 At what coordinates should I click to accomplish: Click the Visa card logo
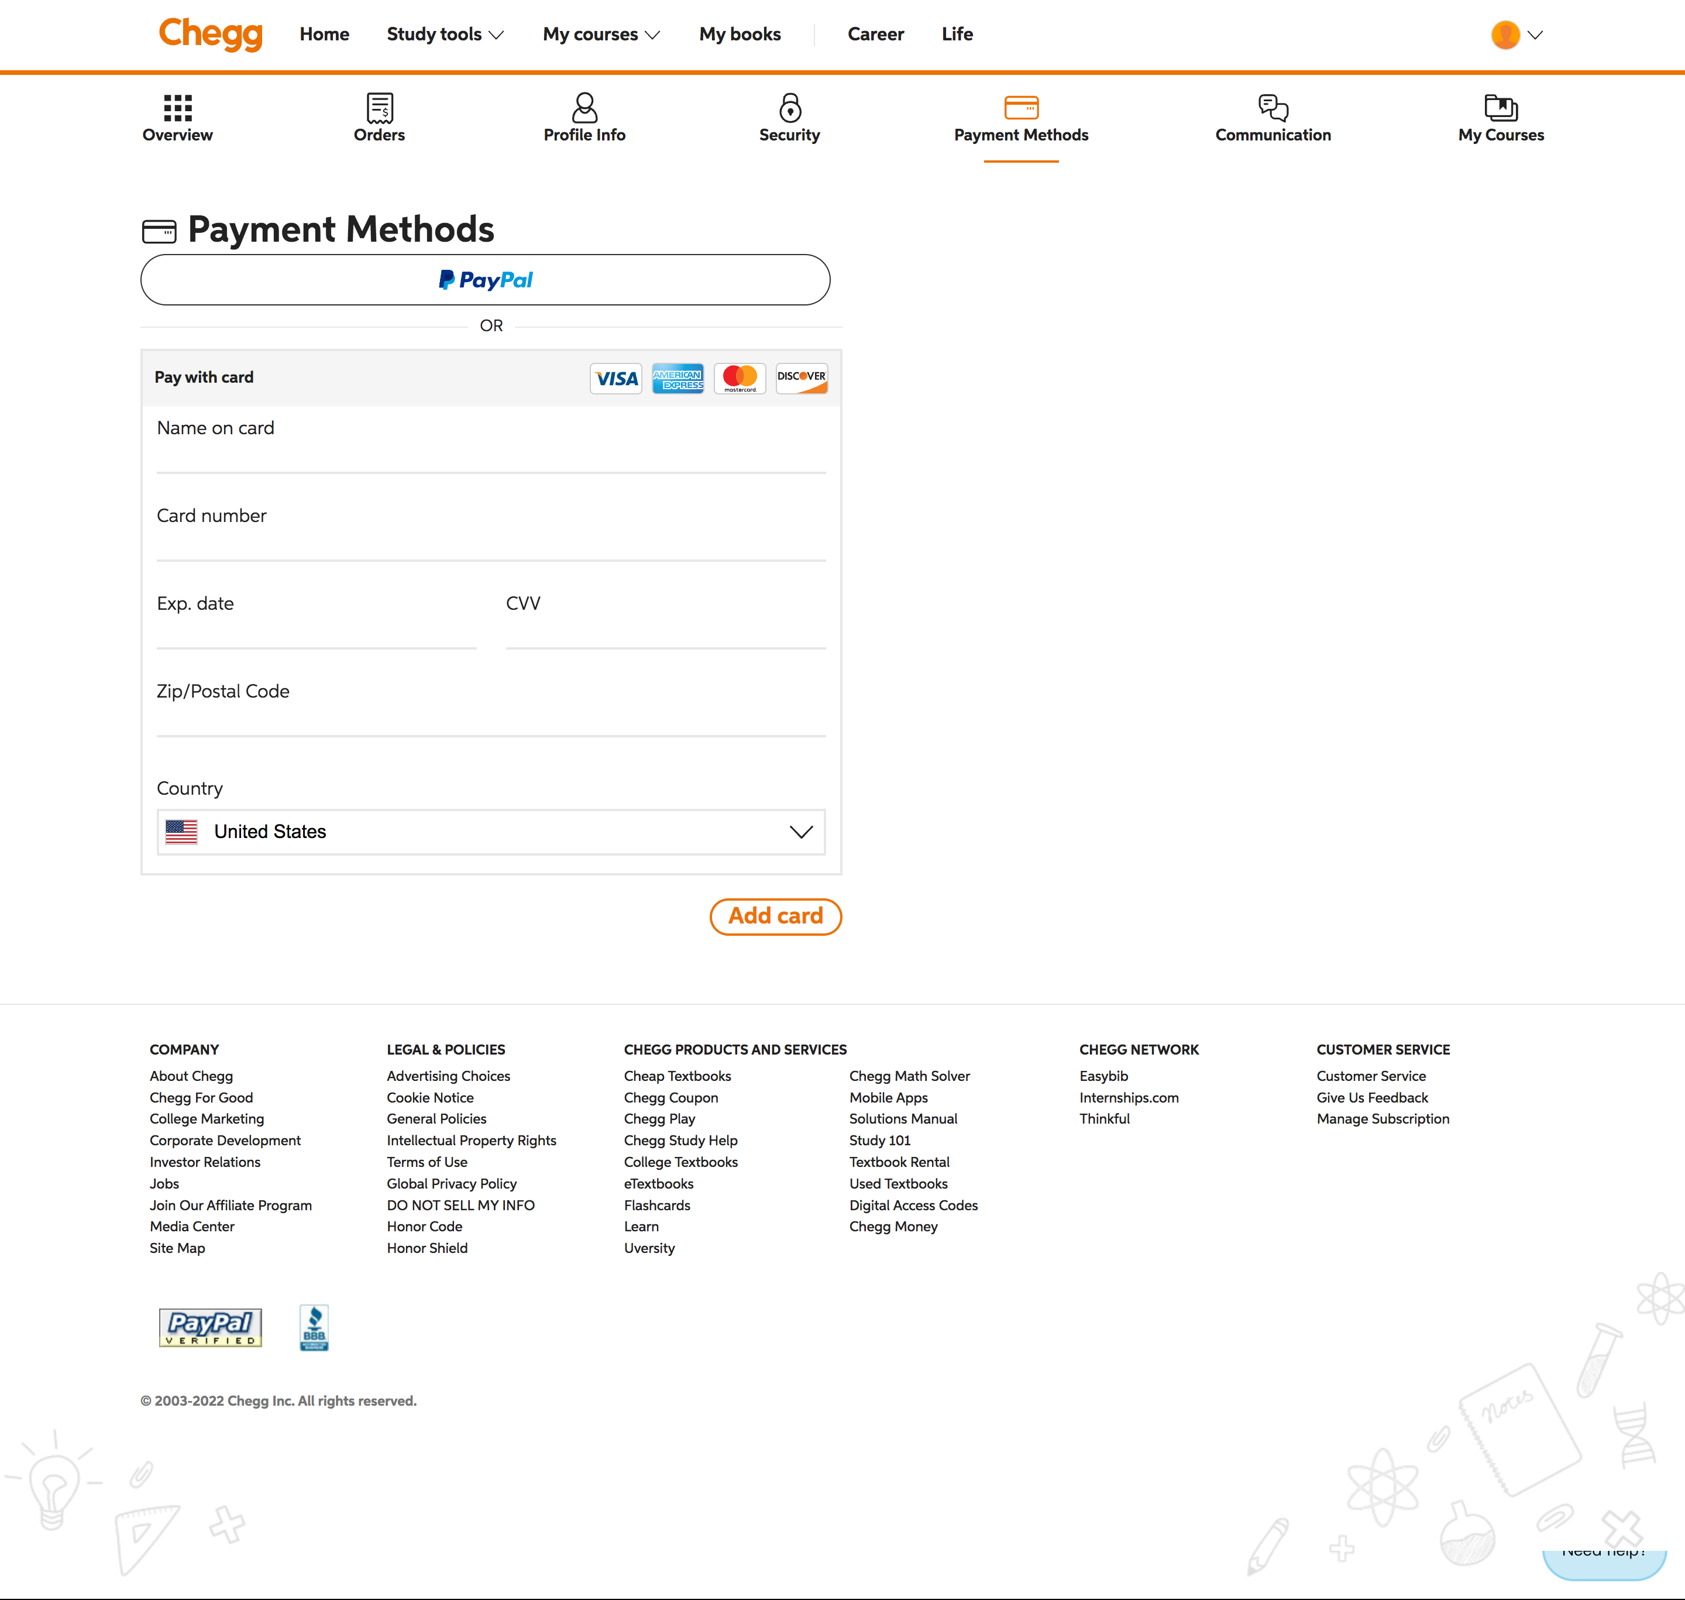pyautogui.click(x=615, y=378)
